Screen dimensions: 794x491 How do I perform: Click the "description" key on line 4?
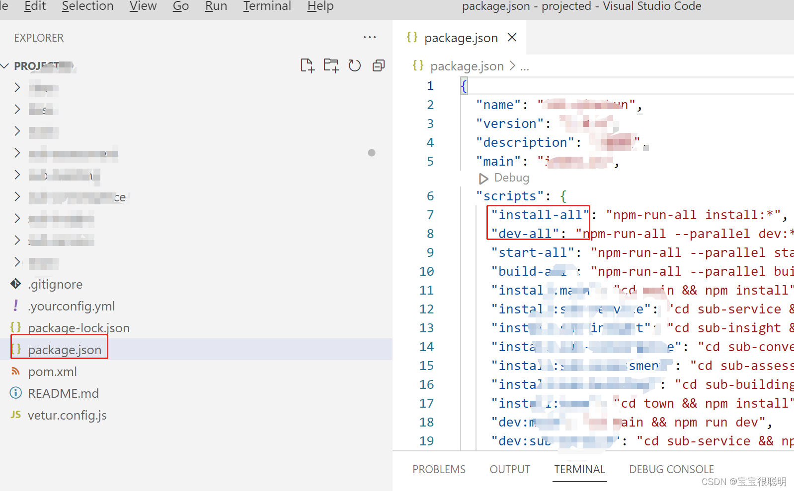tap(525, 142)
